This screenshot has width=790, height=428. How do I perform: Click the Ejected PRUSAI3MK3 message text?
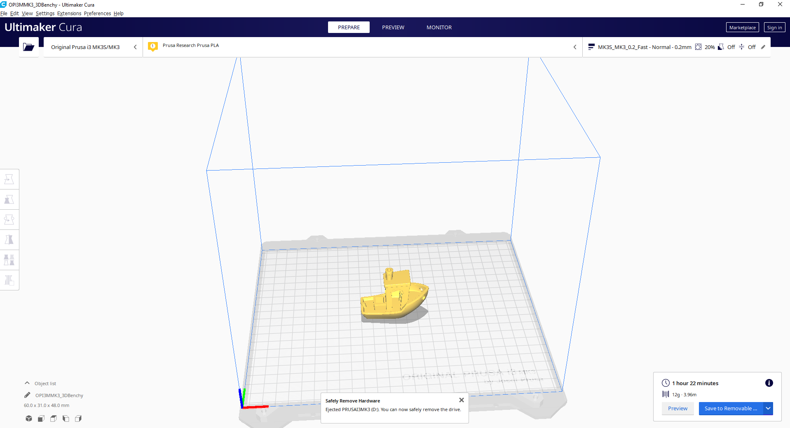click(393, 409)
